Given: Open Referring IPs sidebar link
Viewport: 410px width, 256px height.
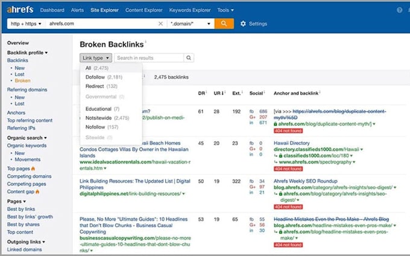Looking at the screenshot, I should point(21,128).
